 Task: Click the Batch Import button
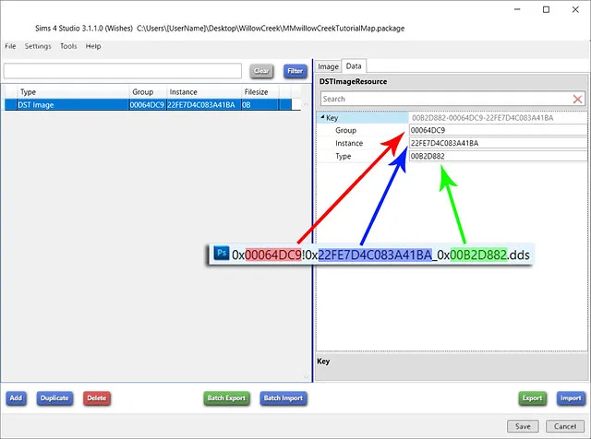[x=283, y=398]
